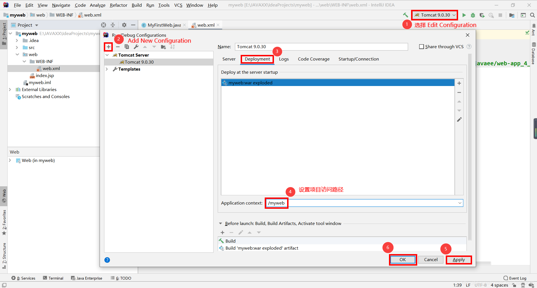
Task: Add new configuration with the plus icon
Action: tap(109, 47)
